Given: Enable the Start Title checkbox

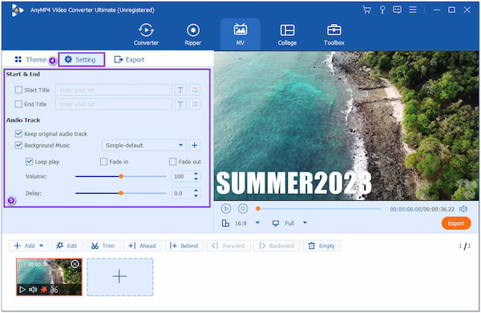Looking at the screenshot, I should pos(18,90).
